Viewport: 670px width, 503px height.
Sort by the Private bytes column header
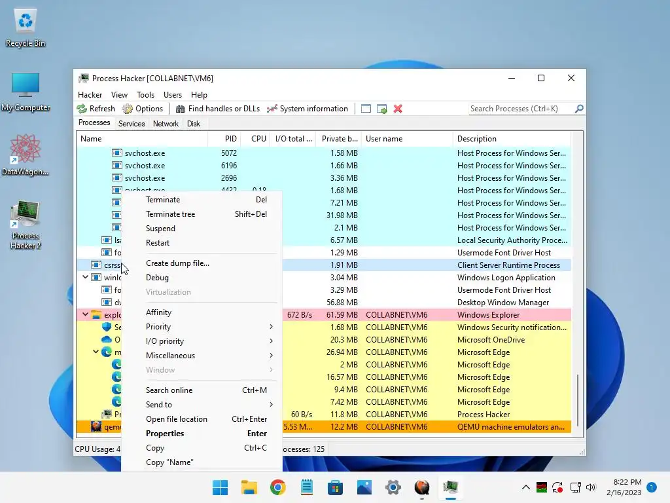pos(339,139)
